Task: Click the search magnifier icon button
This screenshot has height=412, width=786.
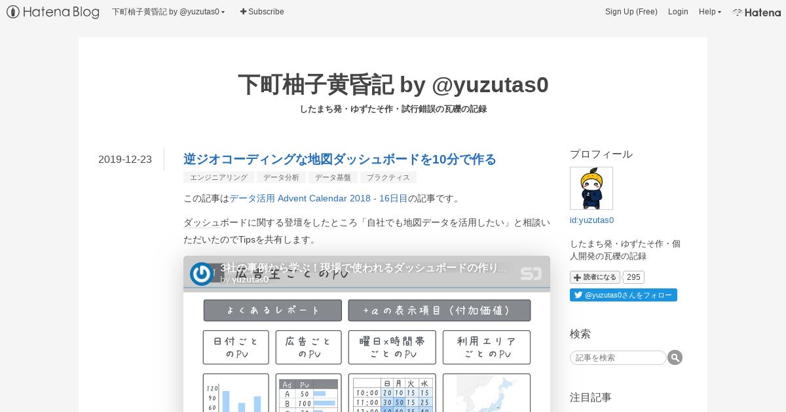Action: click(675, 358)
